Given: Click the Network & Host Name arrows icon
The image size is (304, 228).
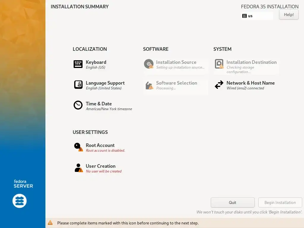Looking at the screenshot, I should coord(219,85).
